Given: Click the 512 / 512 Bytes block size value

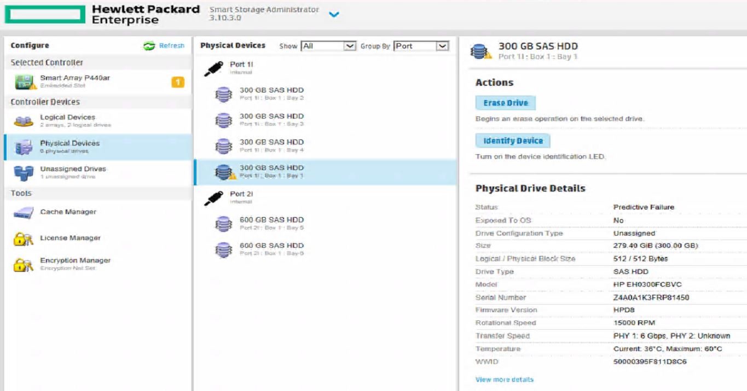Looking at the screenshot, I should (x=641, y=259).
